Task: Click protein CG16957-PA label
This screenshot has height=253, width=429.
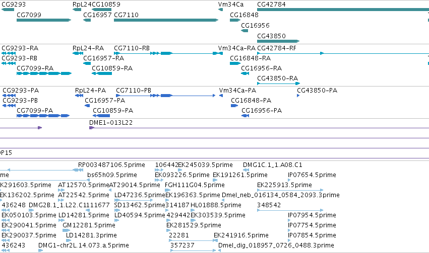Action: pos(105,101)
